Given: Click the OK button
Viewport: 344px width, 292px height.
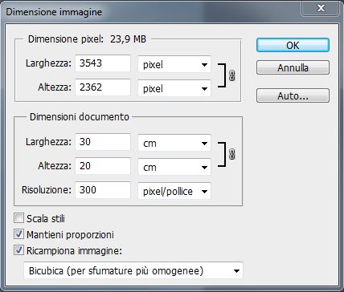Looking at the screenshot, I should tap(293, 45).
